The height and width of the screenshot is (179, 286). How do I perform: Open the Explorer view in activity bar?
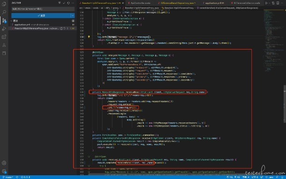[4, 4]
